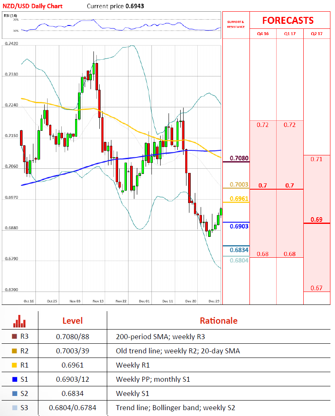Select the Q1 17 column header

point(290,34)
